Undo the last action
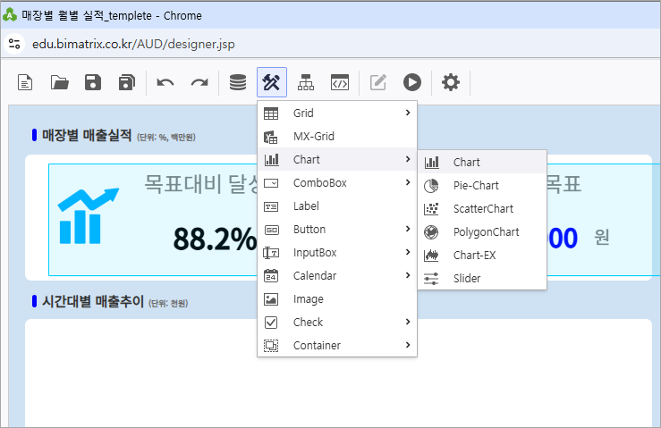661x428 pixels. click(165, 83)
